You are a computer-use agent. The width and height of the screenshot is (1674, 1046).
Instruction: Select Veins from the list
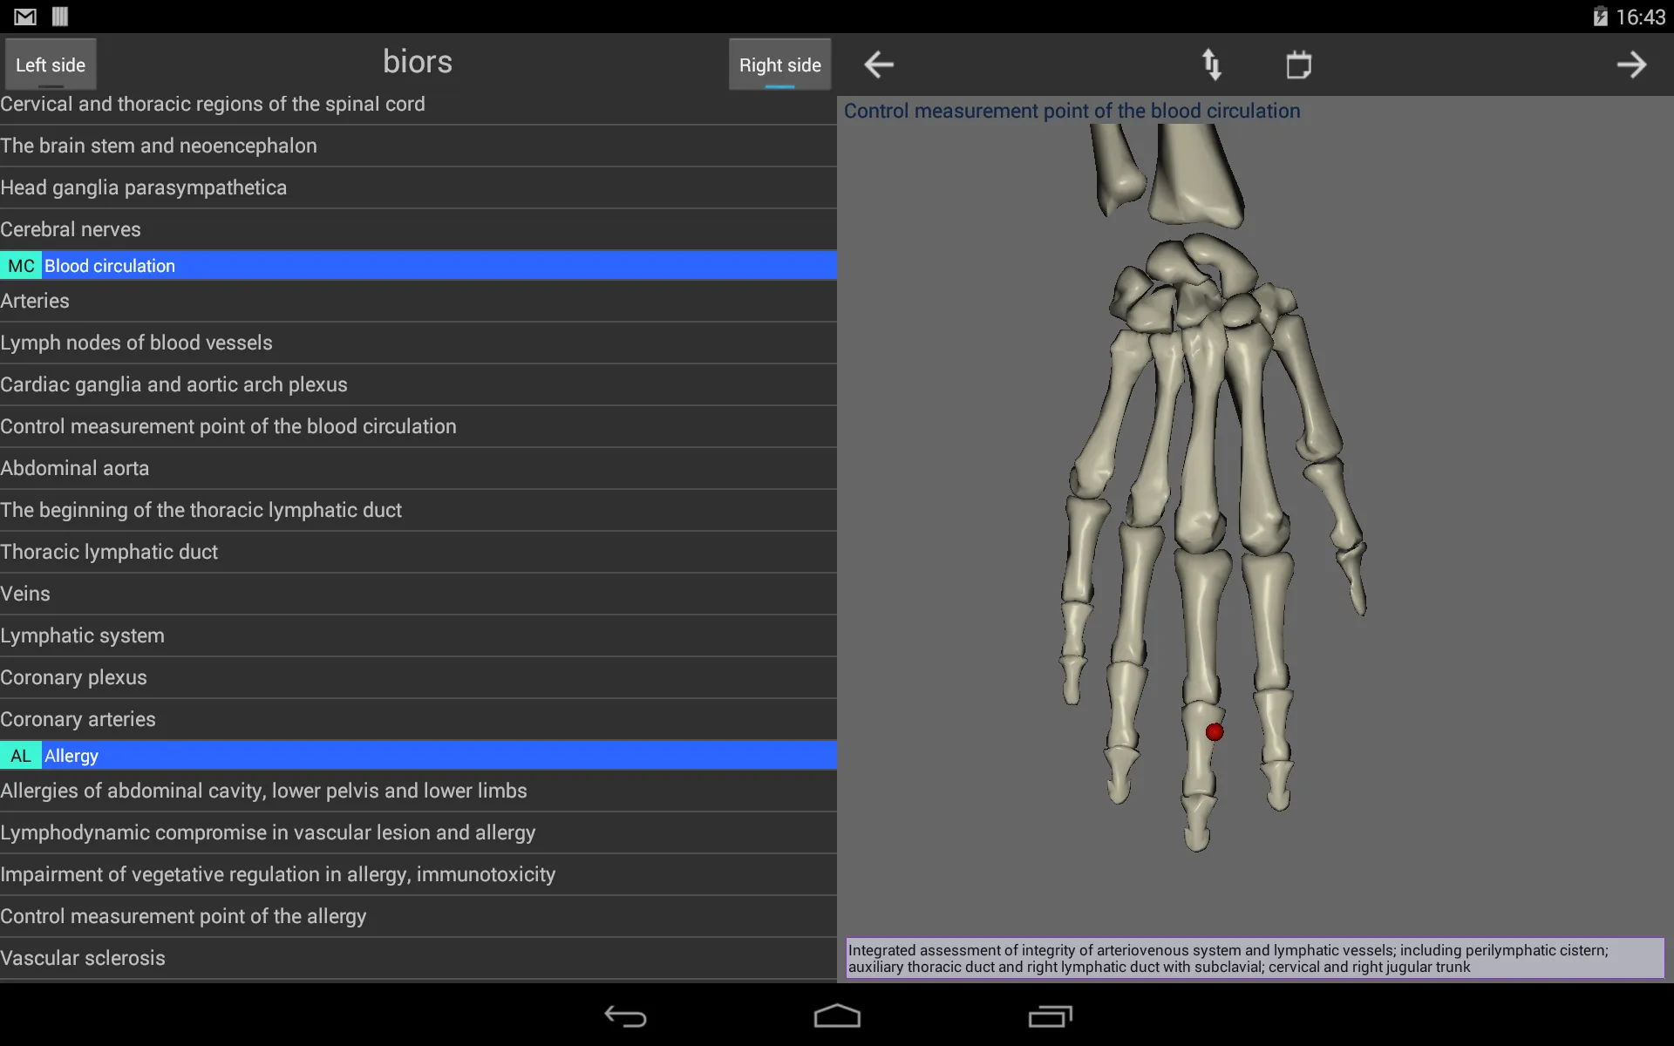point(418,593)
